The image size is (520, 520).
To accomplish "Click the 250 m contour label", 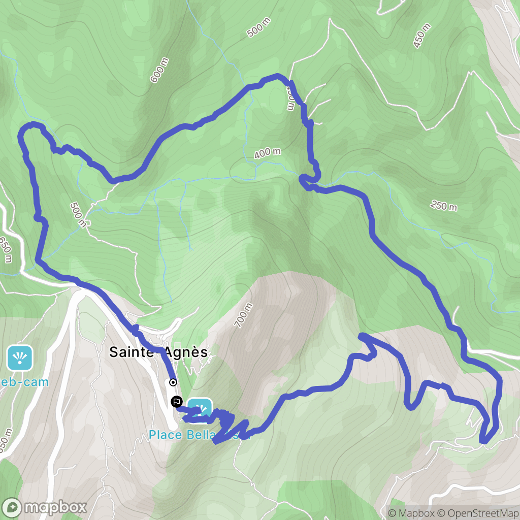I will (x=443, y=206).
